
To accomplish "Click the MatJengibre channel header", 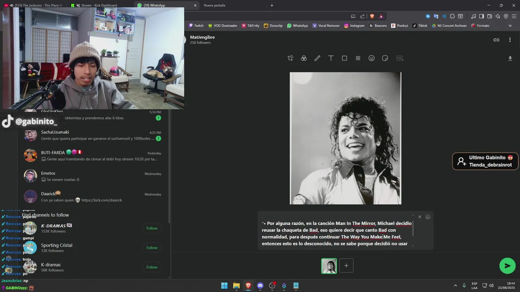I will tap(202, 39).
